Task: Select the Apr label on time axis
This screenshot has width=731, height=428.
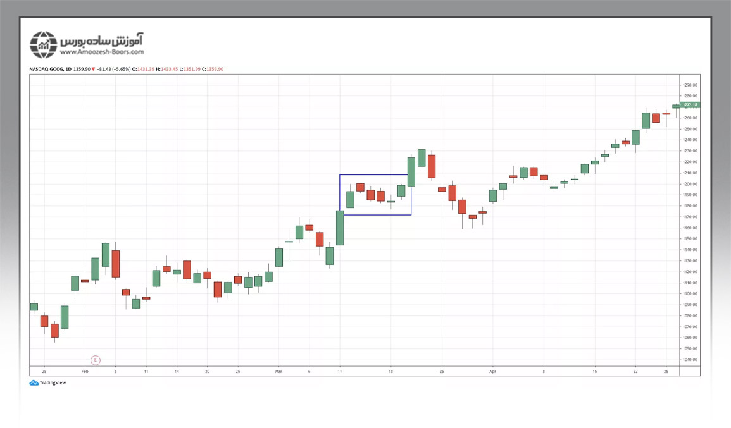Action: [492, 371]
